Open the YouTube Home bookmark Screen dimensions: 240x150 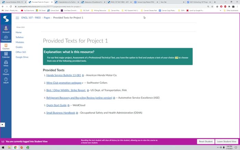(x=28, y=11)
